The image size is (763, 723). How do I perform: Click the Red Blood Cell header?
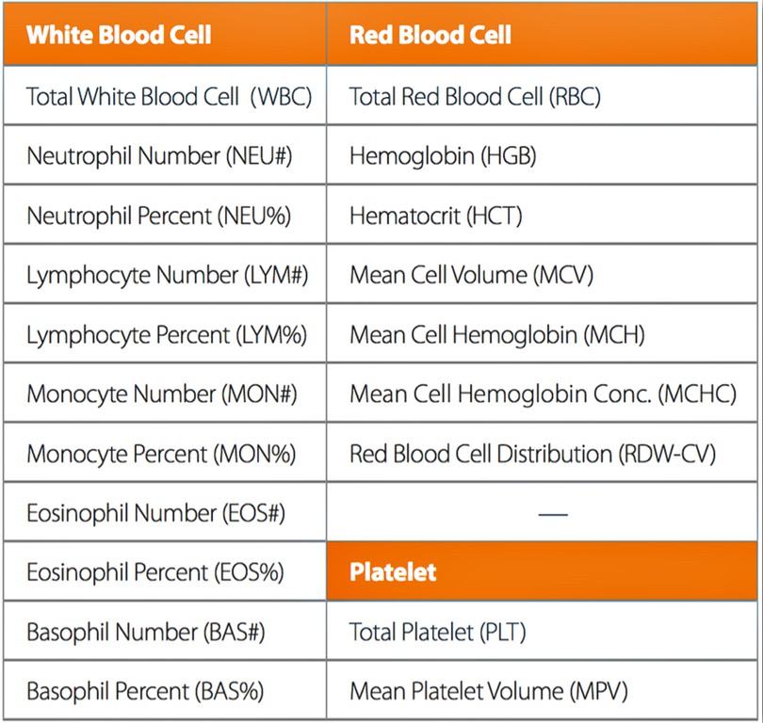point(430,36)
